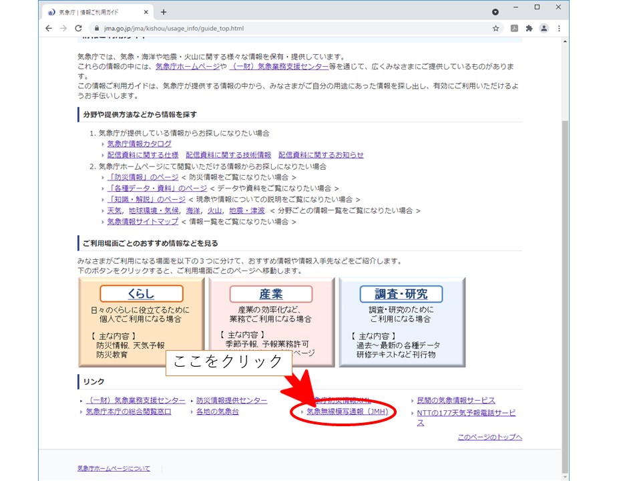This screenshot has width=641, height=481.
Task: Click 防災情報提供センター link
Action: click(232, 400)
